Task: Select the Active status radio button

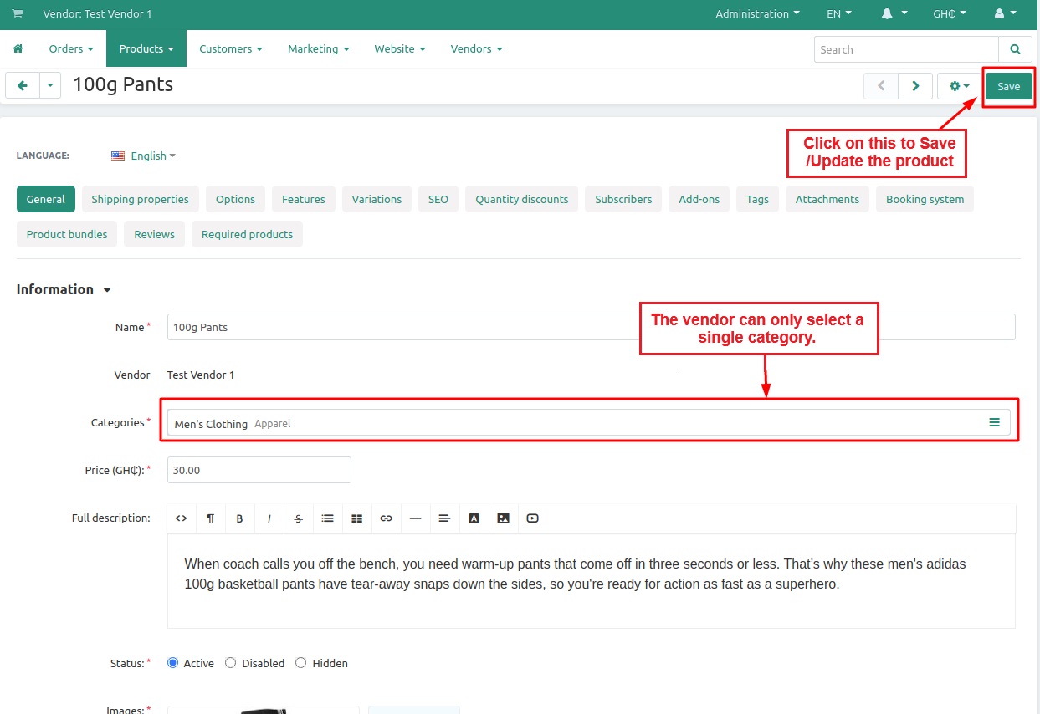Action: point(173,663)
